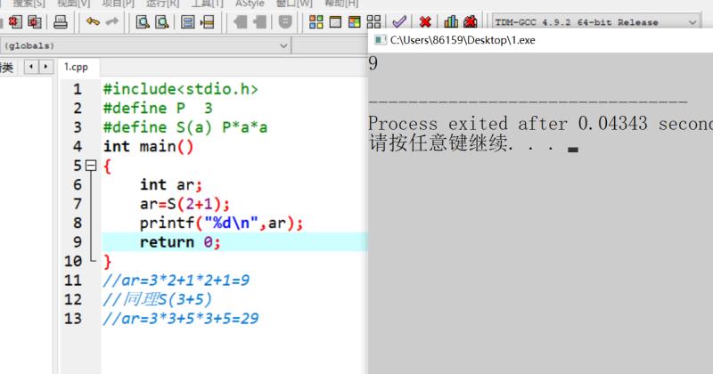Collapse the main function fold marker

click(91, 166)
